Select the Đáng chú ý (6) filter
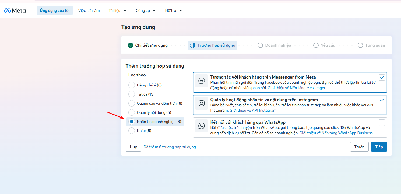 tap(132, 85)
